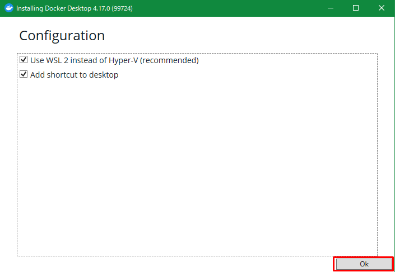Click the Docker whale icon in title bar
This screenshot has height=272, width=395.
click(x=9, y=8)
